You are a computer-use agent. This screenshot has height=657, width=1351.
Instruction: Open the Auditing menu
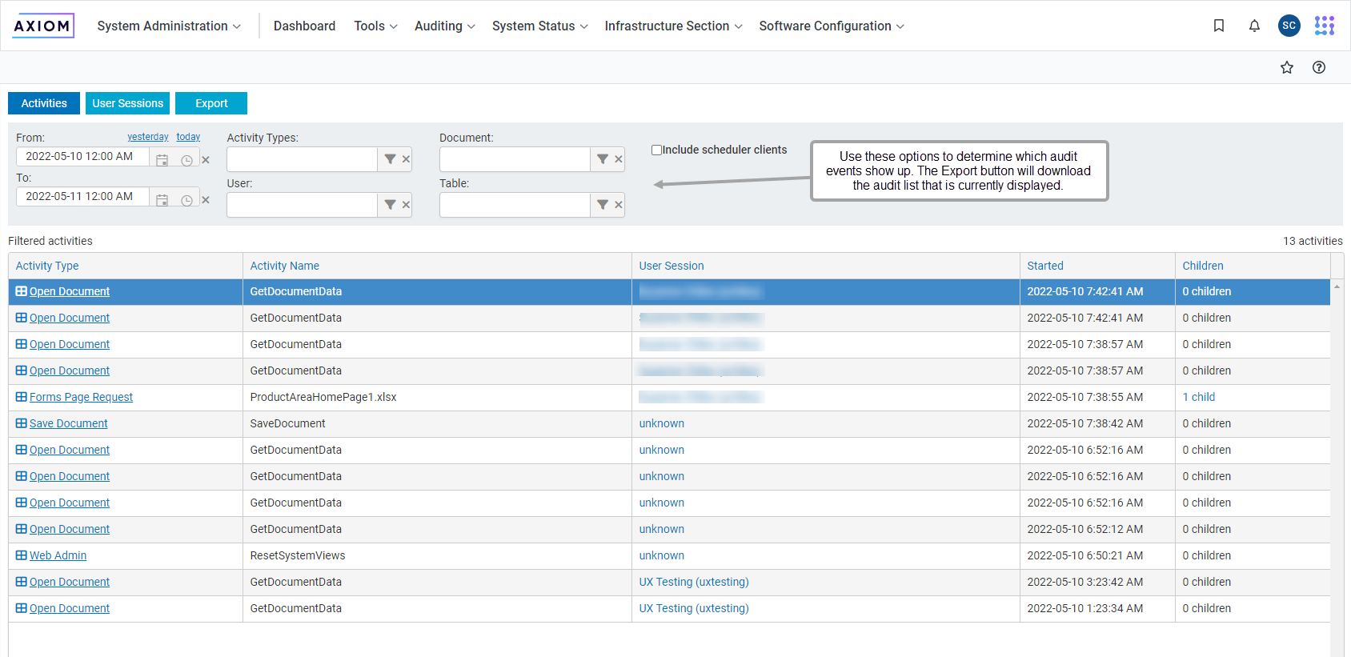444,26
